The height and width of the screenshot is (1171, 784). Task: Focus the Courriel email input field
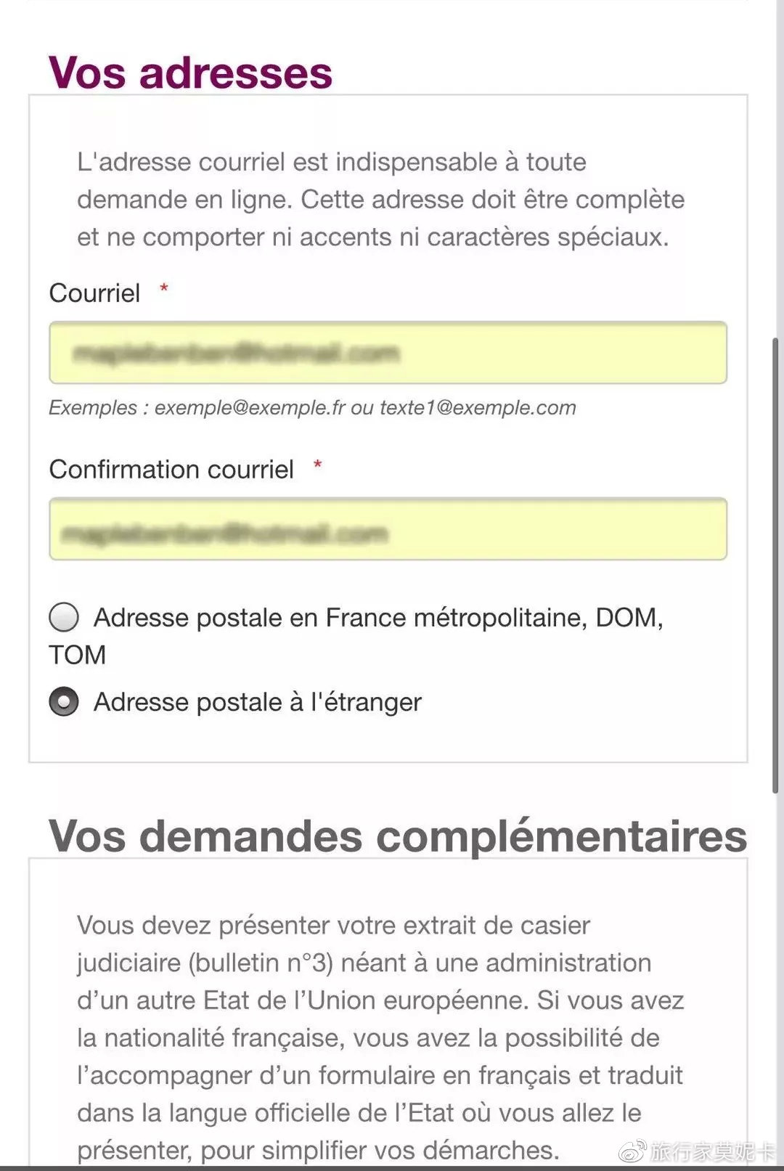[x=388, y=353]
